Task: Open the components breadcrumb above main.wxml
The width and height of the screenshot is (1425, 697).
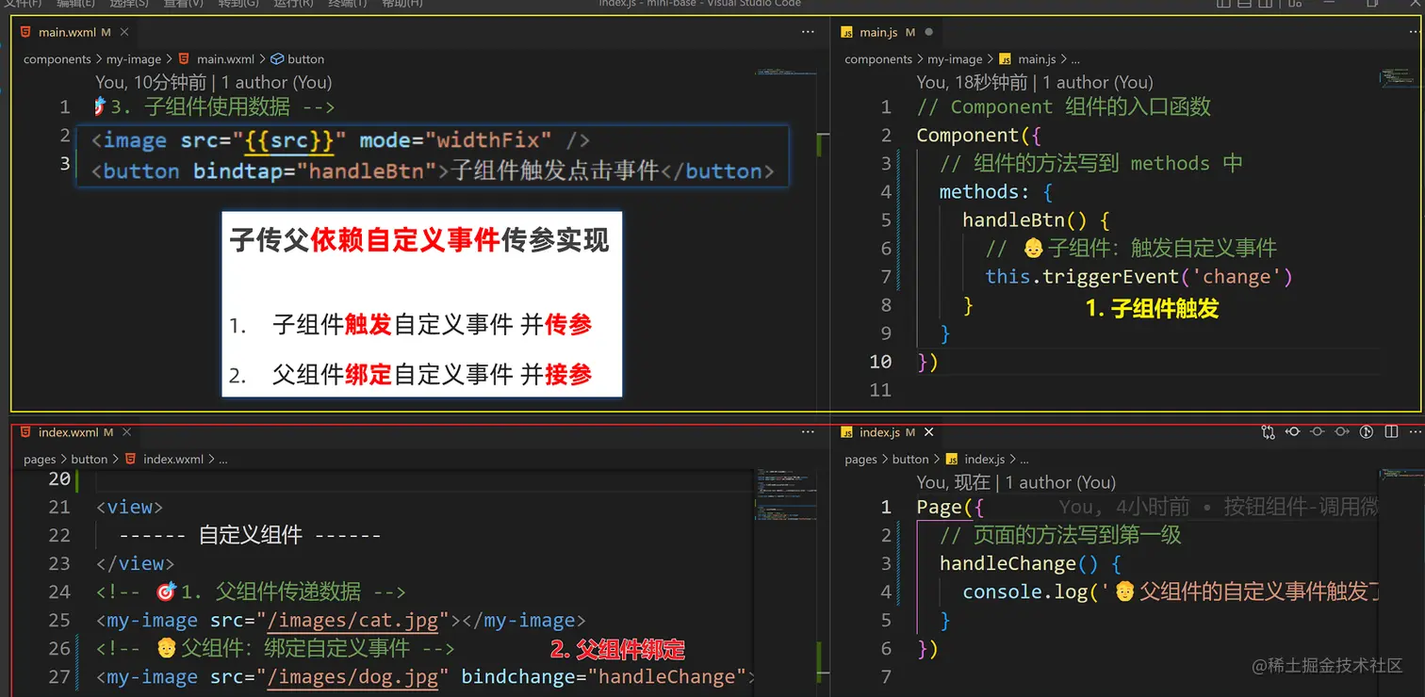Action: [57, 59]
